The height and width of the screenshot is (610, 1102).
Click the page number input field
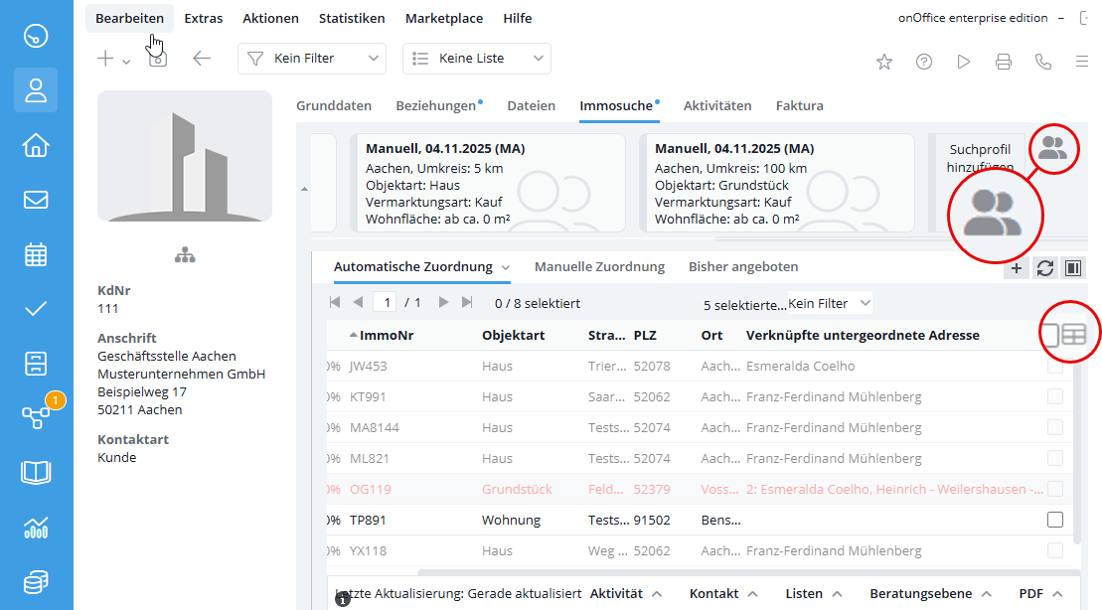[385, 302]
